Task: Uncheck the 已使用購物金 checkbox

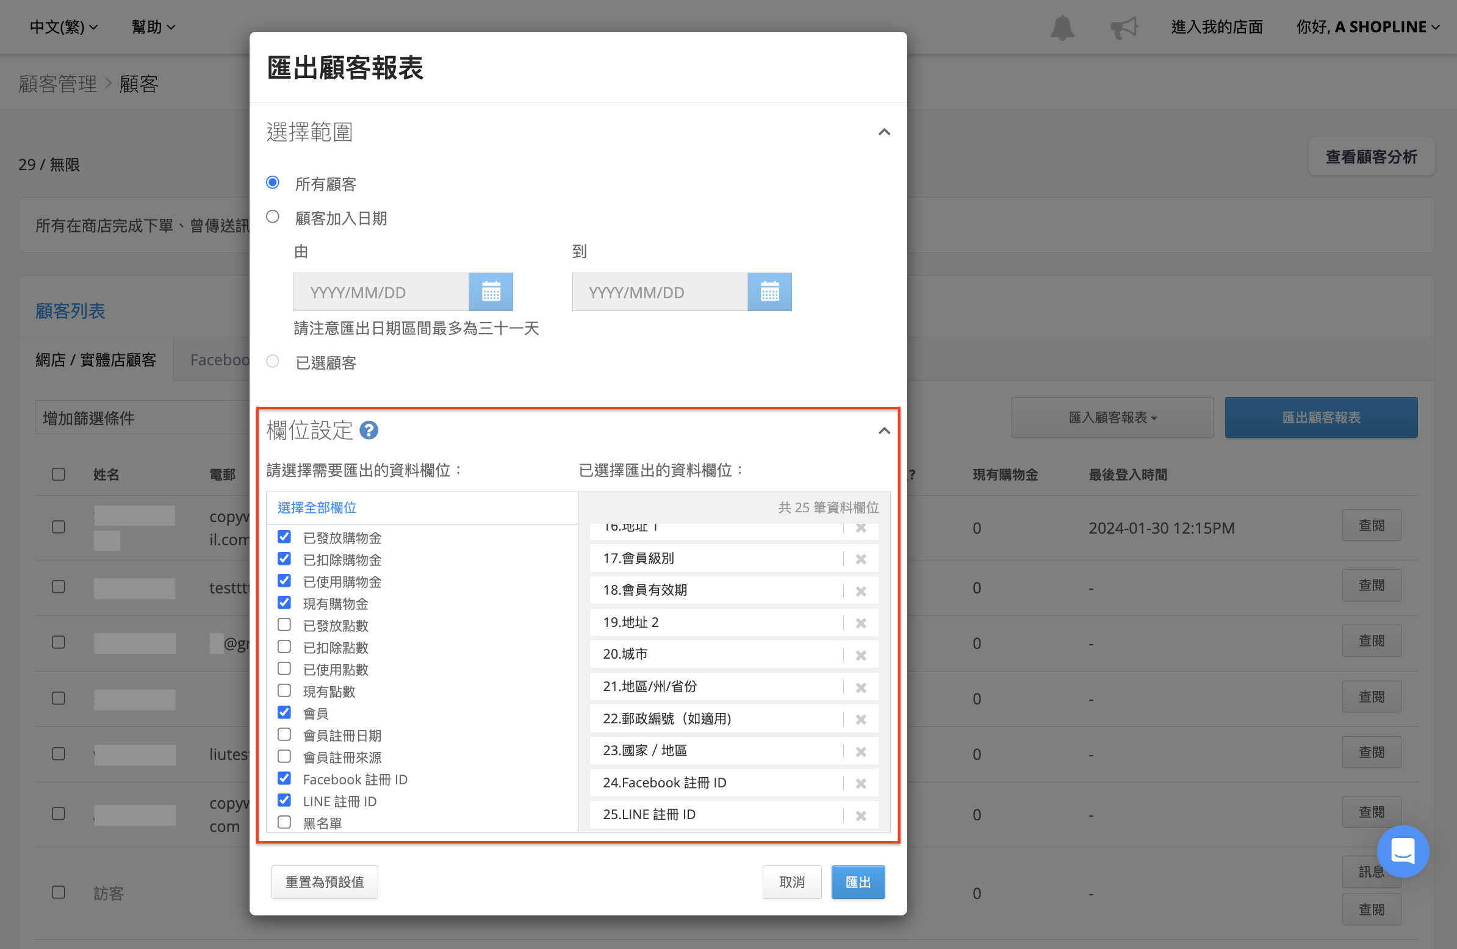Action: [x=284, y=581]
